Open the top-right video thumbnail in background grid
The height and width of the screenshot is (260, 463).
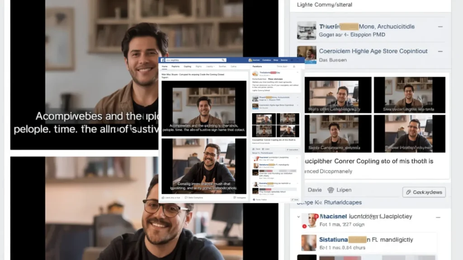pos(410,95)
